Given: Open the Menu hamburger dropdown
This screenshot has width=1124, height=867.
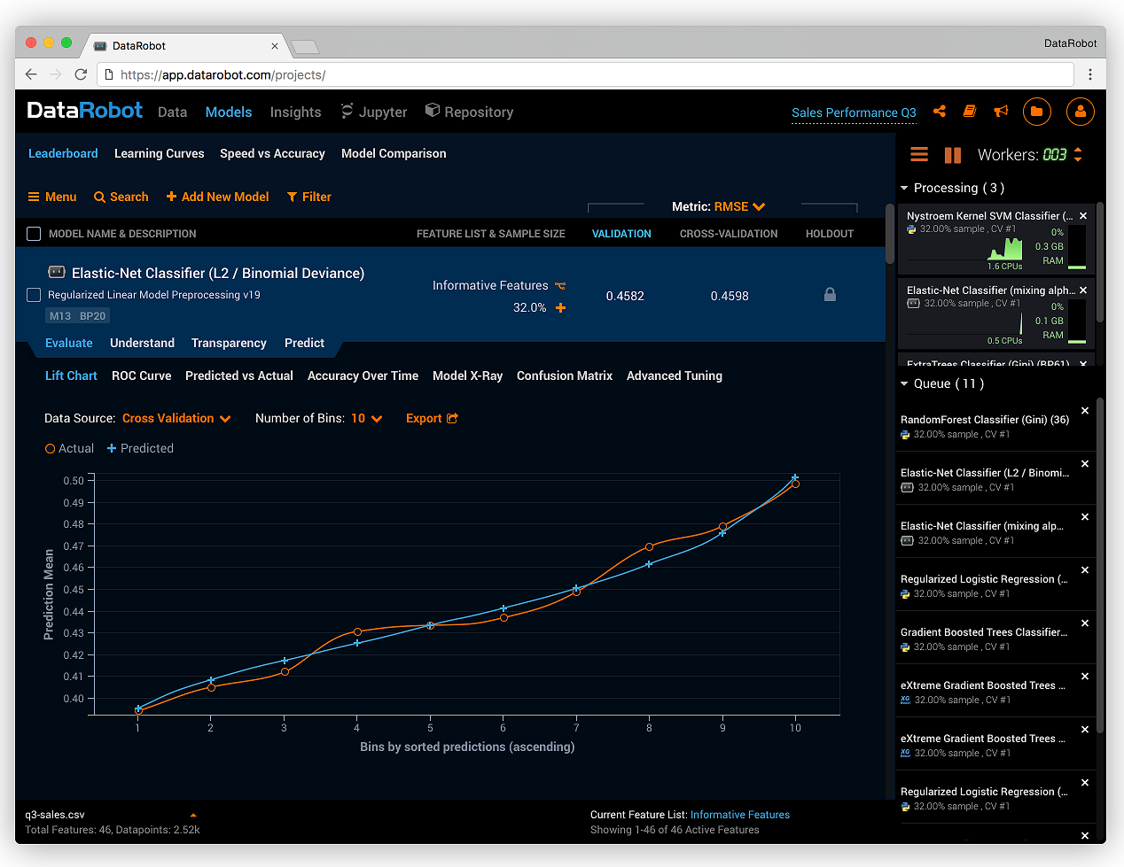Looking at the screenshot, I should pos(52,197).
